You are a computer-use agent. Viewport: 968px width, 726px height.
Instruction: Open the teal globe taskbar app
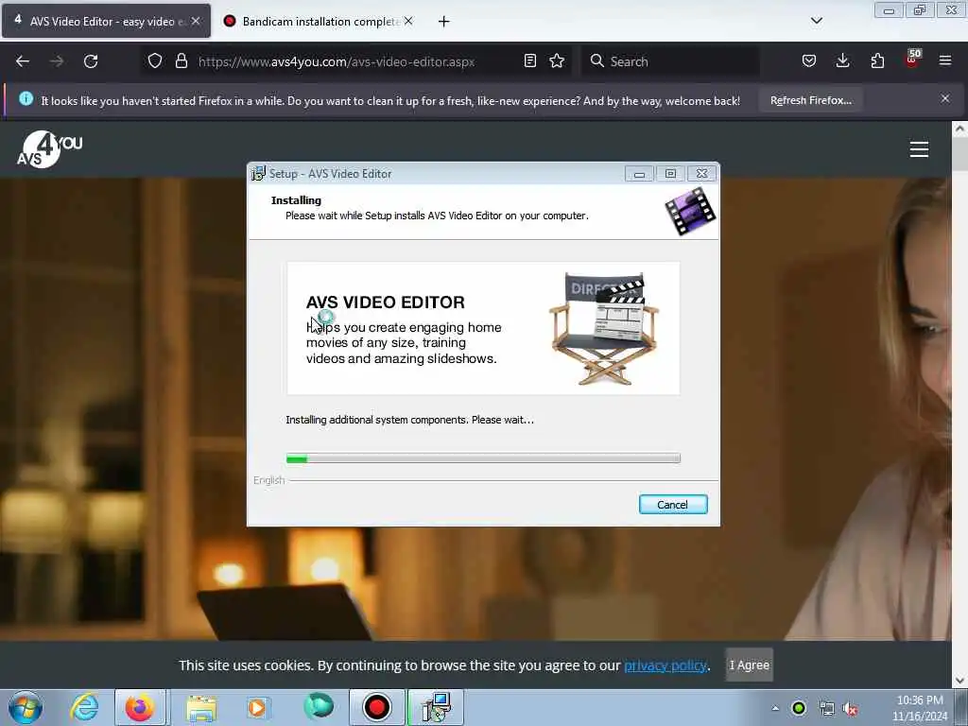(319, 706)
